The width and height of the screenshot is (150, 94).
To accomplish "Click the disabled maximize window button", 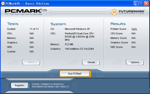I will [x=141, y=4].
